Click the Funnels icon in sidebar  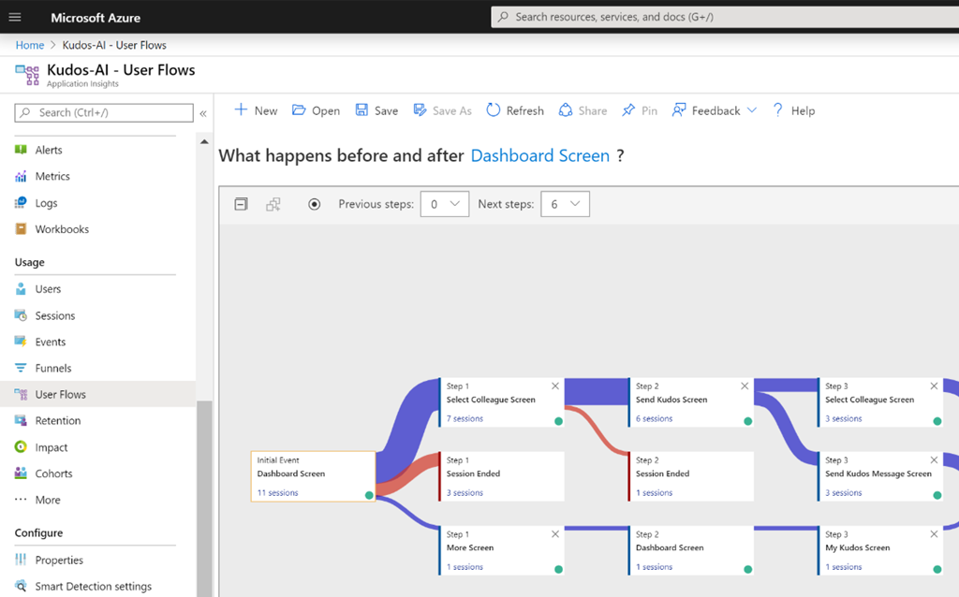pyautogui.click(x=21, y=368)
